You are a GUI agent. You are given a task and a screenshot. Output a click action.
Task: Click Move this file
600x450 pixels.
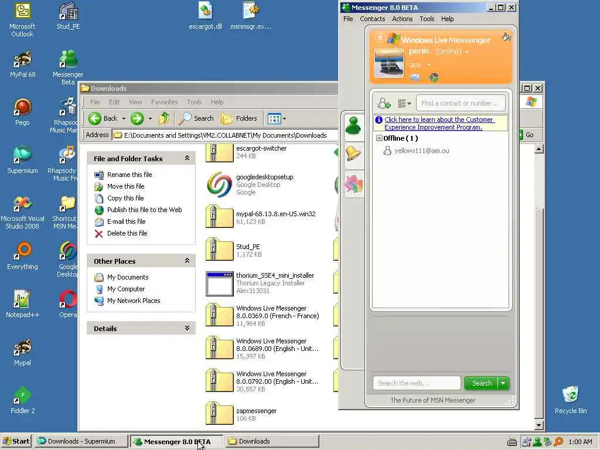click(125, 186)
